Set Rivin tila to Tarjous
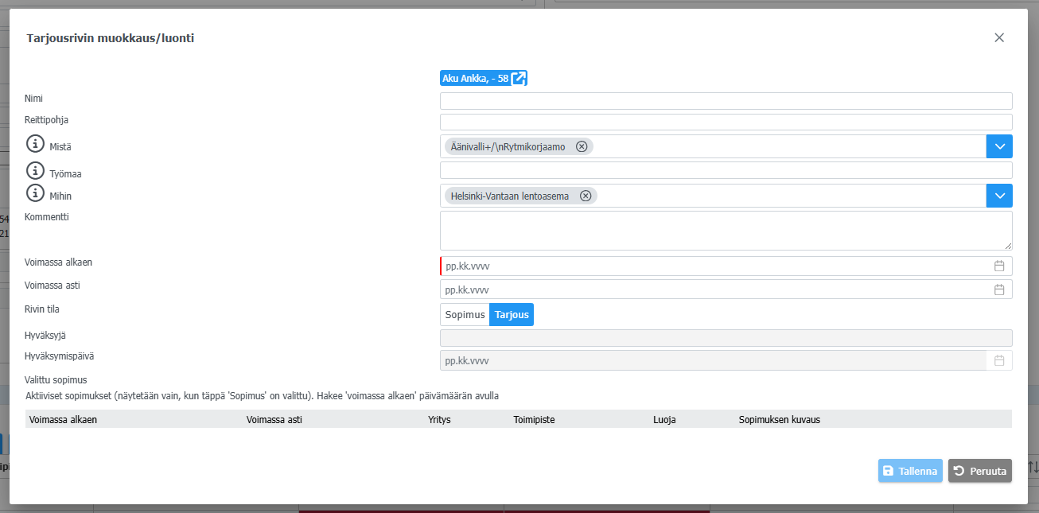1039x513 pixels. (512, 315)
